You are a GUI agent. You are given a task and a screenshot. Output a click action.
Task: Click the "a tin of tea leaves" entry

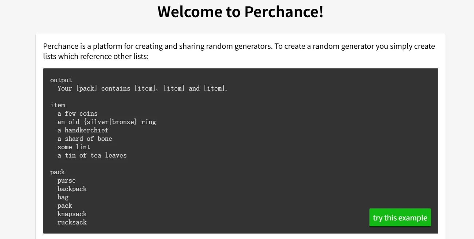point(92,155)
